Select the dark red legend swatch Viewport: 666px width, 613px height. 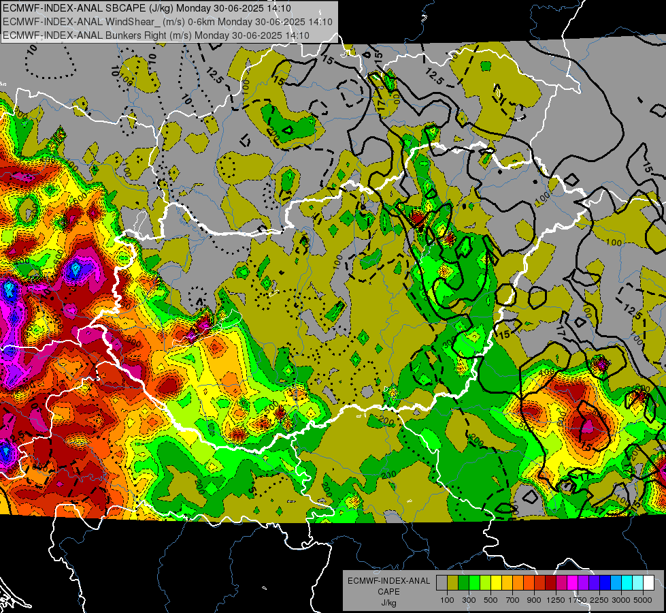pyautogui.click(x=550, y=583)
